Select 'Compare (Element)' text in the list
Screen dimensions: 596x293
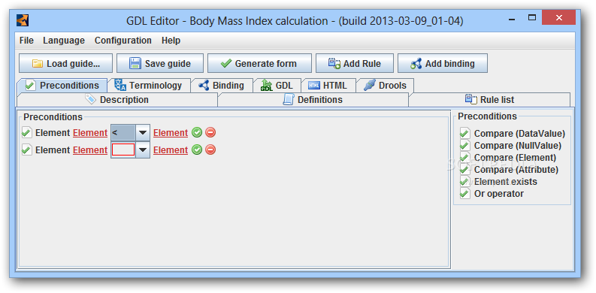click(x=515, y=157)
